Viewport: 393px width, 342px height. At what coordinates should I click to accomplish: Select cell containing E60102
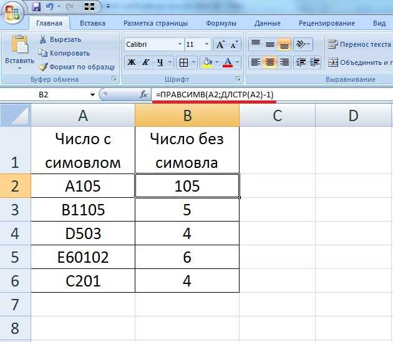pos(83,257)
